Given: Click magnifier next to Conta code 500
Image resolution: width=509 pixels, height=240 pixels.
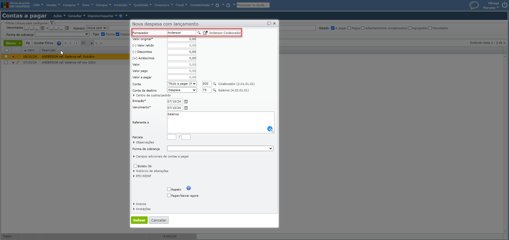Looking at the screenshot, I should pyautogui.click(x=215, y=84).
